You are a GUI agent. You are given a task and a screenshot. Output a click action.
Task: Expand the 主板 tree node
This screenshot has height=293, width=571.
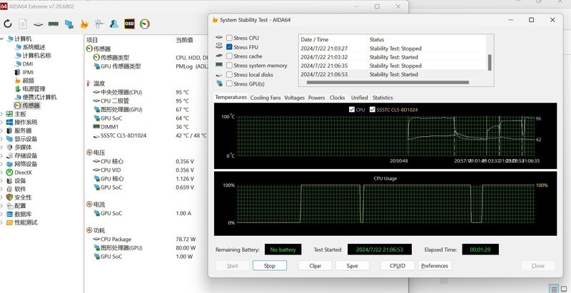2,114
